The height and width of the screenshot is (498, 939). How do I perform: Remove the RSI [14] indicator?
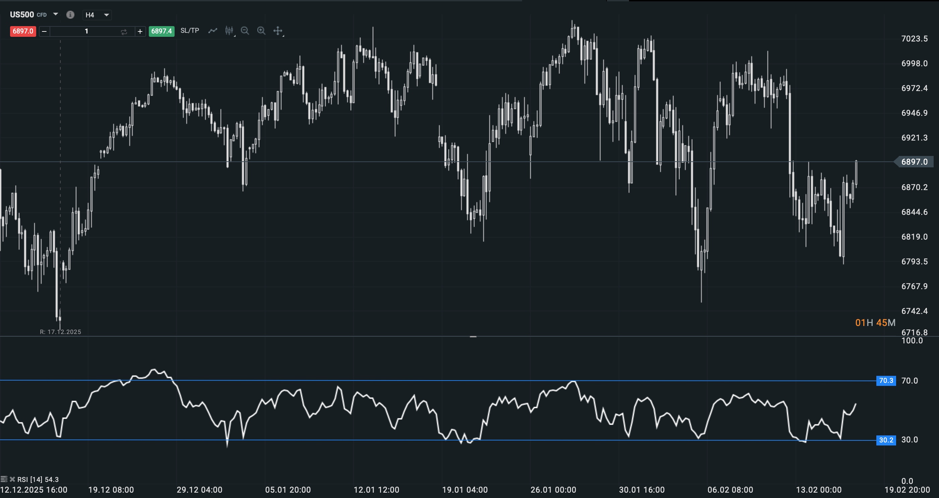pyautogui.click(x=12, y=480)
